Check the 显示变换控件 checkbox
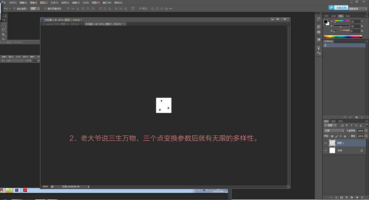The width and height of the screenshot is (369, 200). (x=45, y=9)
